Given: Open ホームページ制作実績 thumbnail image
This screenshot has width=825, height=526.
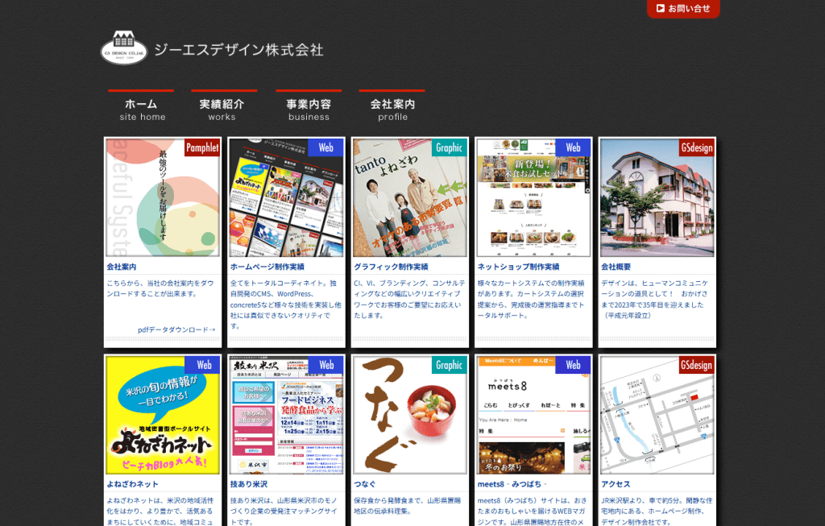Looking at the screenshot, I should click(x=286, y=198).
